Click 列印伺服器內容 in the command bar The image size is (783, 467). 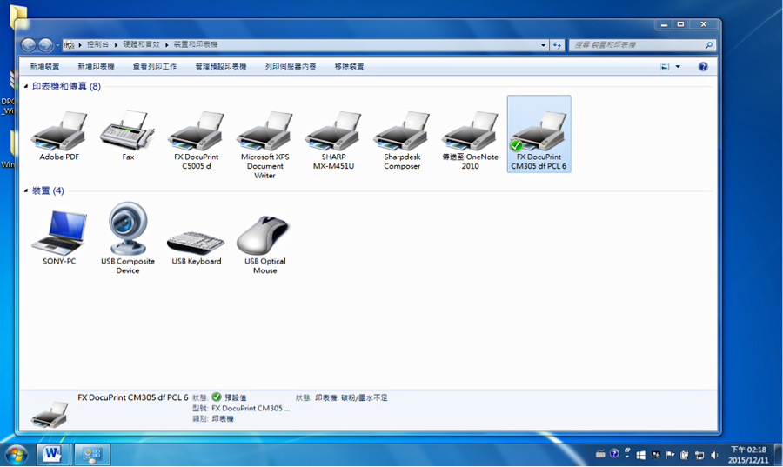click(290, 66)
